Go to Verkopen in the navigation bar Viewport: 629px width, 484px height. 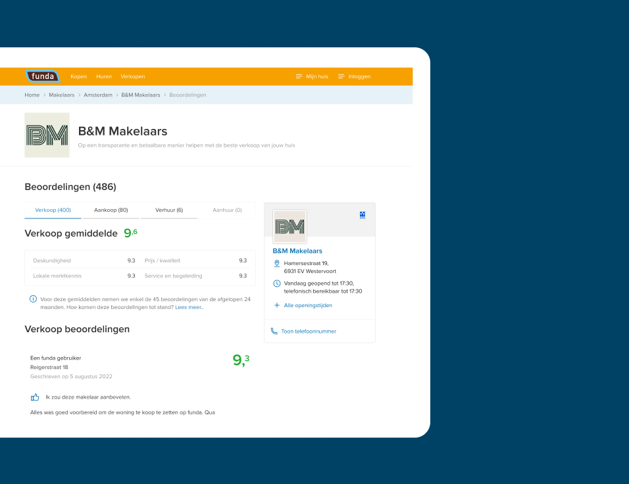tap(133, 76)
